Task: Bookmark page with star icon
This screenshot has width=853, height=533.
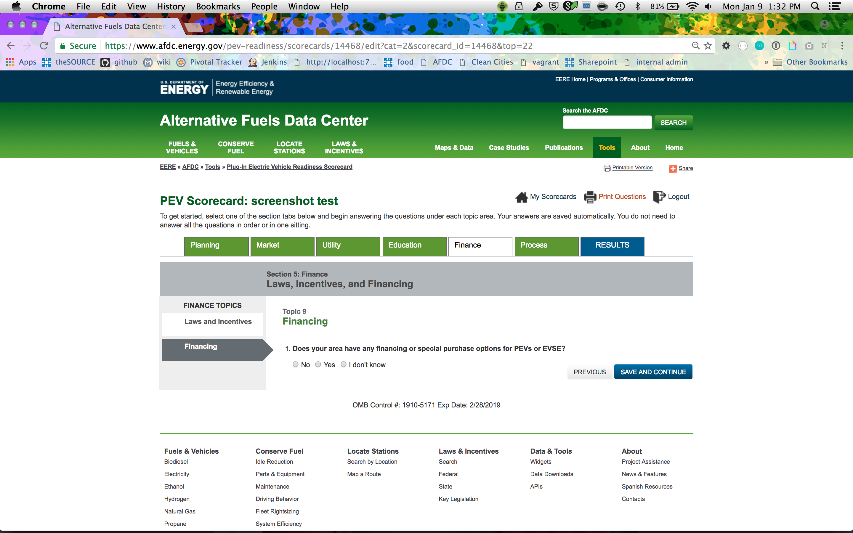Action: coord(708,46)
